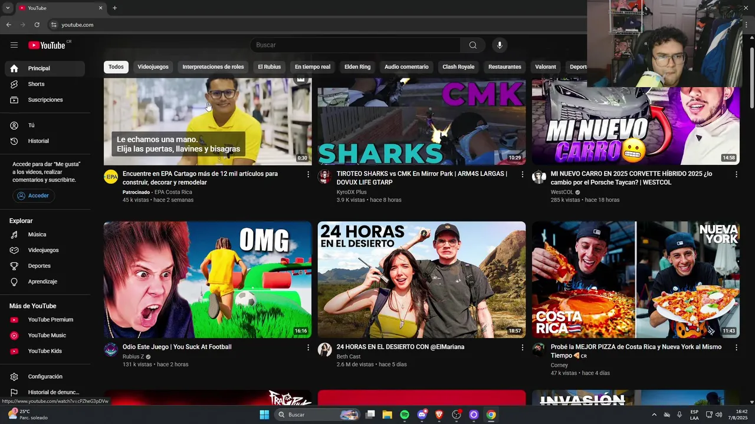The image size is (755, 424).
Task: Explore Videojuegos in sidebar
Action: [45, 250]
